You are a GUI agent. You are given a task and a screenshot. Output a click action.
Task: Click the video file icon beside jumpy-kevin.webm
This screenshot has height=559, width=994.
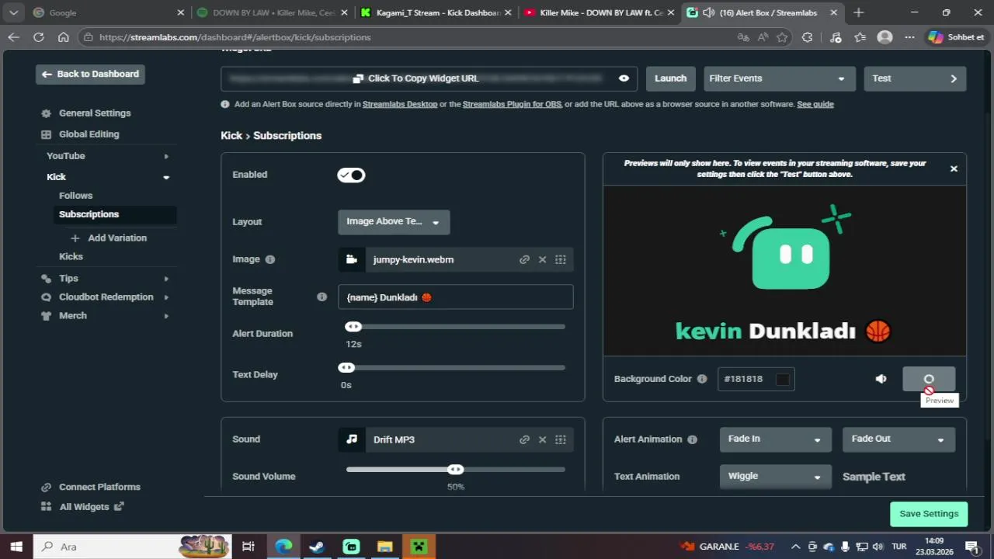tap(352, 259)
